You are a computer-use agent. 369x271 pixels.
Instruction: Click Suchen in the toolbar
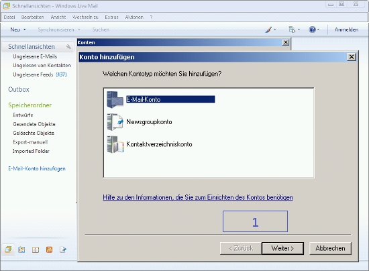coord(101,30)
